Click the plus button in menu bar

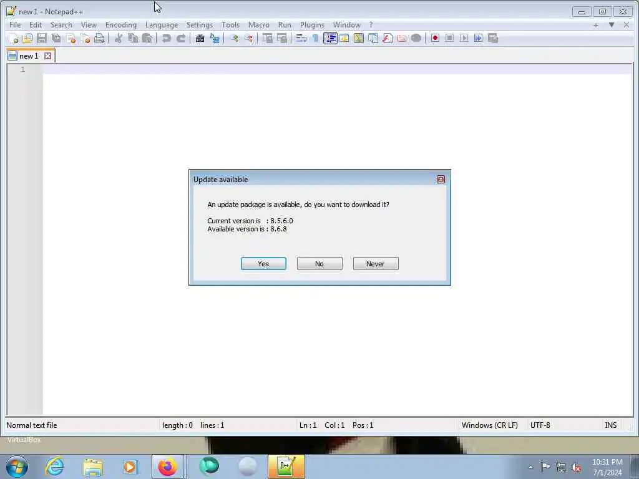[x=596, y=25]
